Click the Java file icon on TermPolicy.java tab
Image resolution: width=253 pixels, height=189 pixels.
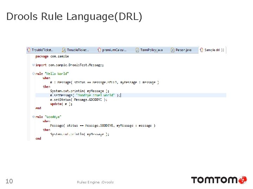pos(137,50)
